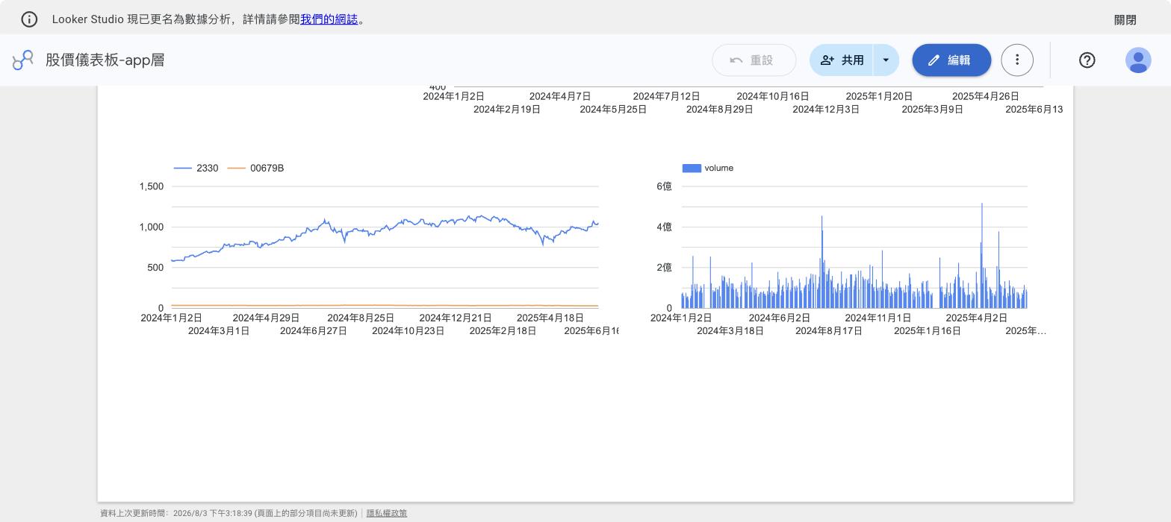This screenshot has width=1171, height=522.
Task: Open the three-dot more options menu
Action: click(x=1017, y=60)
